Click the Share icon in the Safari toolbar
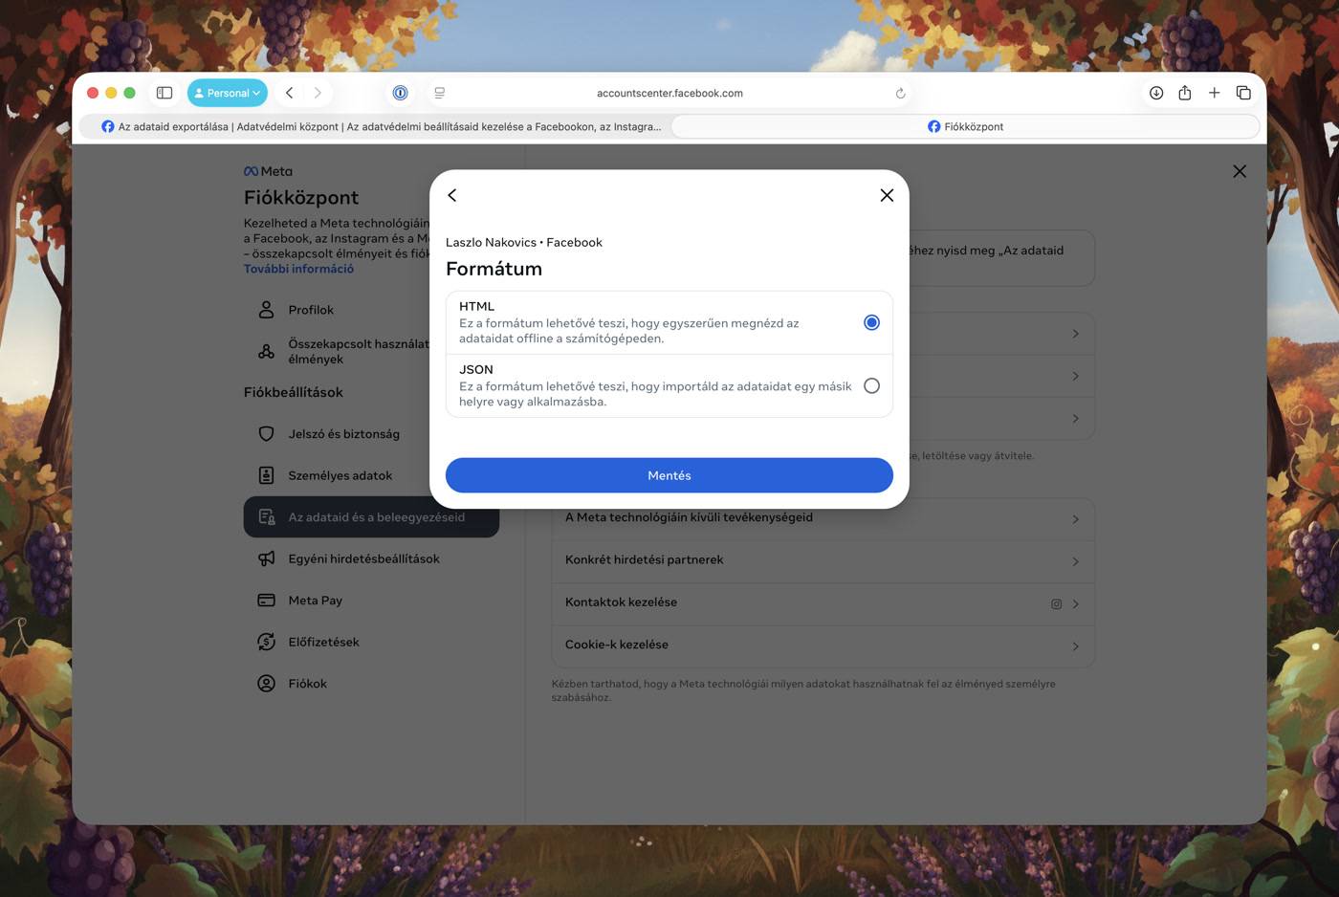This screenshot has height=897, width=1339. (x=1185, y=93)
